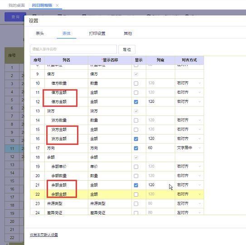The height and width of the screenshot is (245, 246).
Task: Edit display name 来源类型 in row 23
Action: 110,204
